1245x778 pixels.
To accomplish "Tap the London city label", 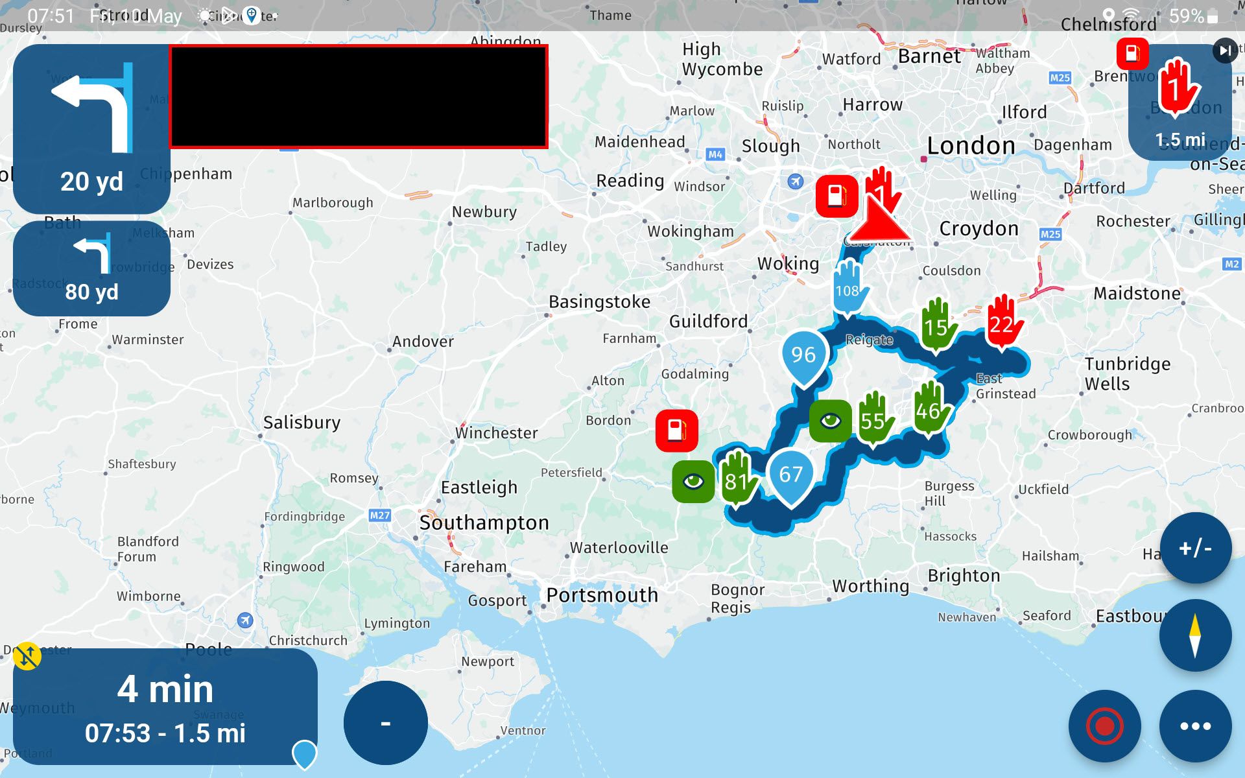I will pyautogui.click(x=971, y=146).
